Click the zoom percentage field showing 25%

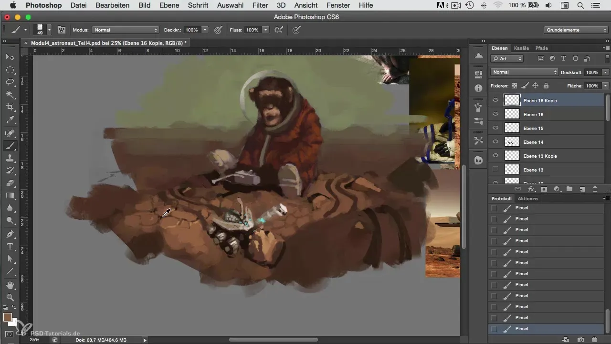click(x=35, y=340)
